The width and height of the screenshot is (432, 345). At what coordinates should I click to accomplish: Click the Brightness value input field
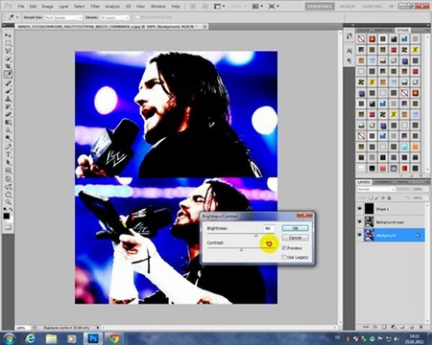pos(269,228)
